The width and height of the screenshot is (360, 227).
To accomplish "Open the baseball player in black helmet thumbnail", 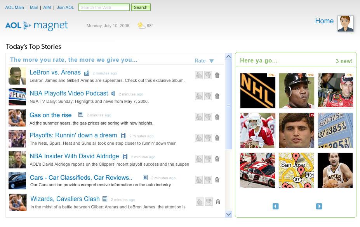I will coord(297,91).
